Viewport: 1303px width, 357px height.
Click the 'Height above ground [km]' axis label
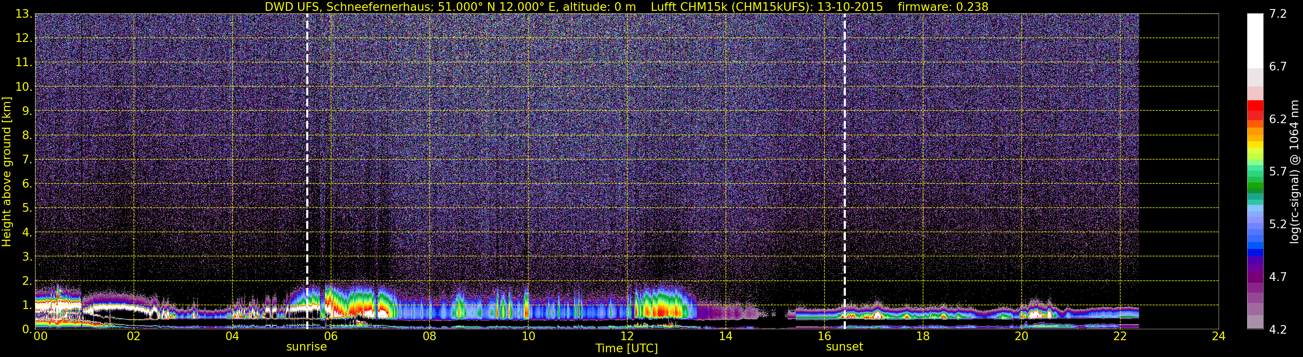[x=6, y=172]
